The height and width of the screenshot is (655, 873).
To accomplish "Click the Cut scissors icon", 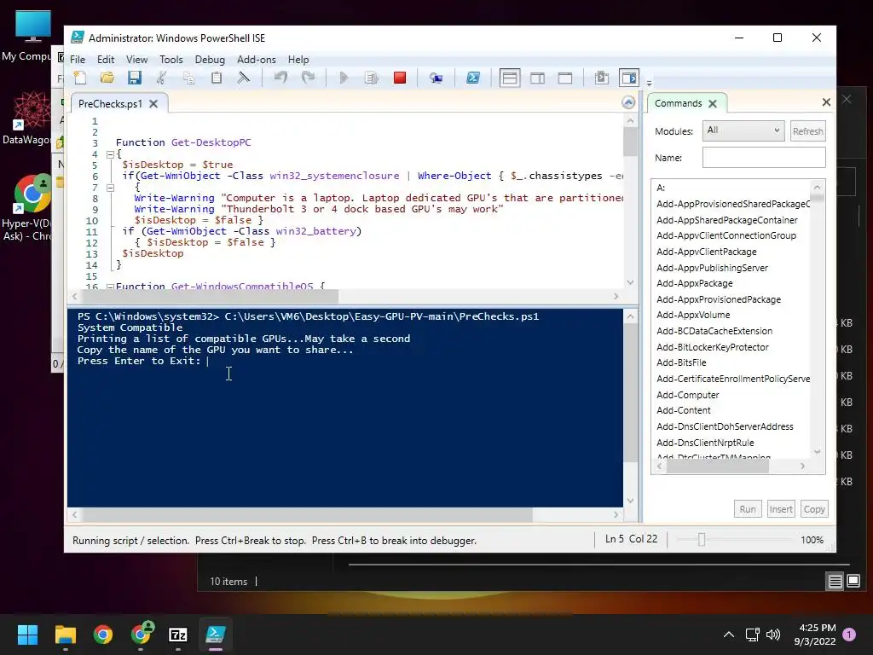I will click(161, 78).
